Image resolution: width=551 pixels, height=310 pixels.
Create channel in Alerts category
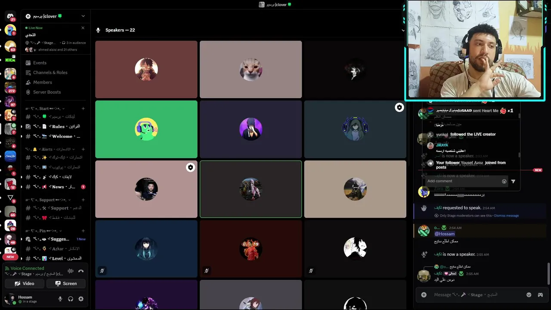pyautogui.click(x=83, y=149)
